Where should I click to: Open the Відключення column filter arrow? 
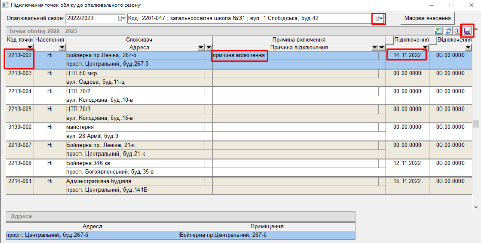(468, 47)
